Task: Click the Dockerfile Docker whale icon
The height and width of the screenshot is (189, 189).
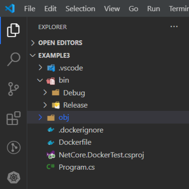Action: (51, 143)
